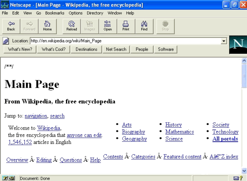Screen dimensions: 247x181
Task: Reload the current page
Action: click(72, 26)
